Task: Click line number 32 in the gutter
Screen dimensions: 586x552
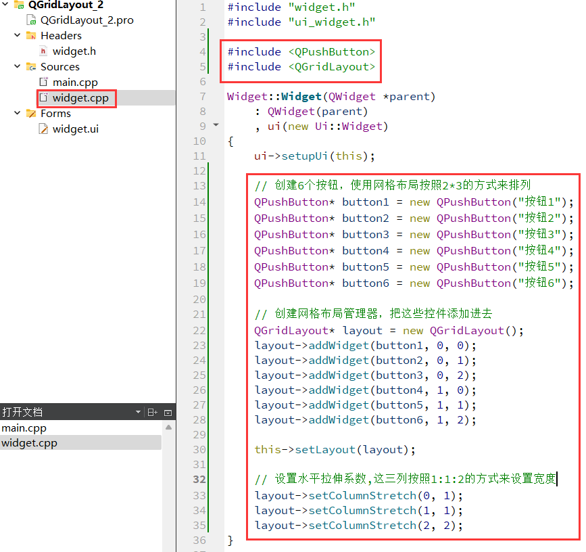Action: [x=199, y=479]
